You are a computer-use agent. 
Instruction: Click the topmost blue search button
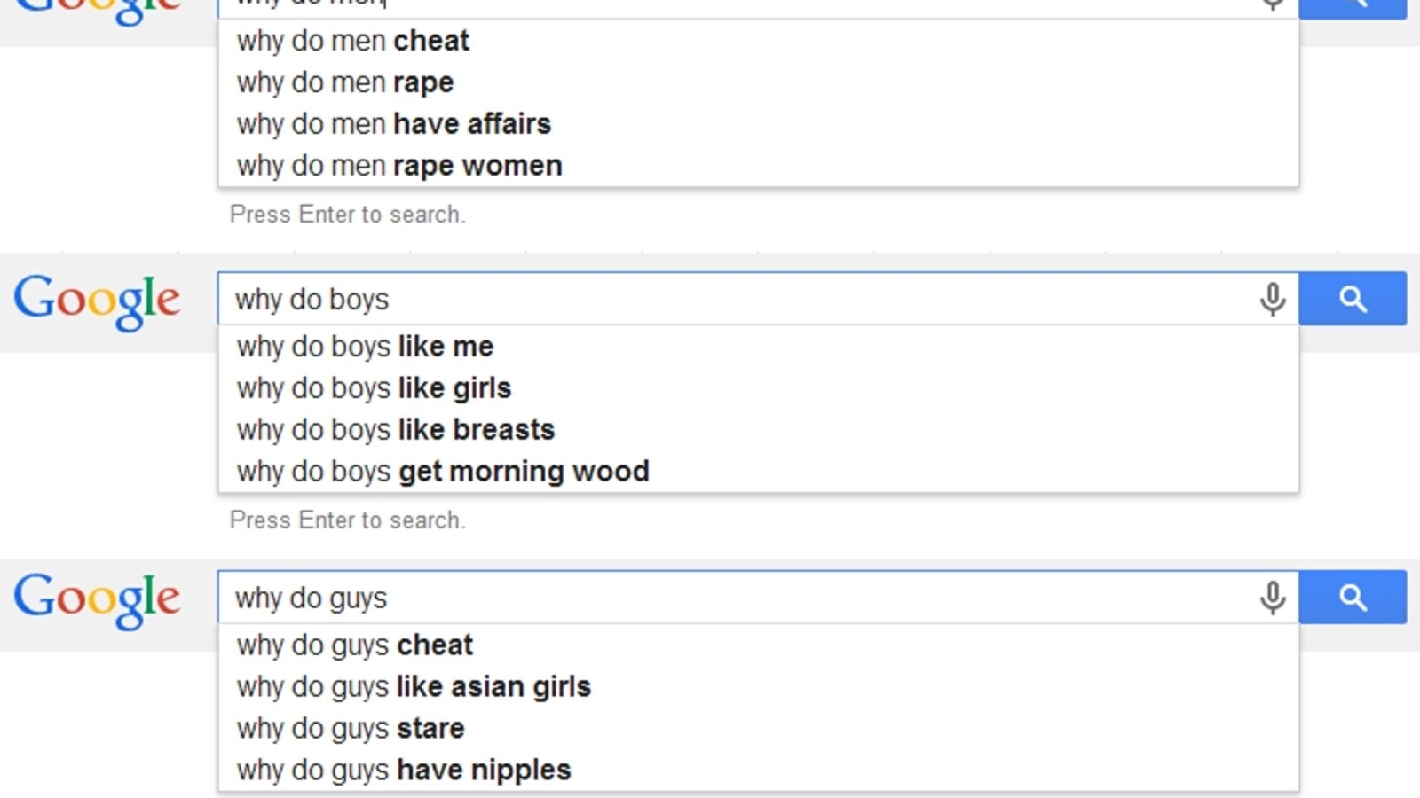1353,9
